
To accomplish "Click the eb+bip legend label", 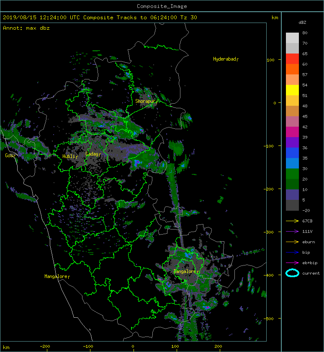I will pos(310,263).
